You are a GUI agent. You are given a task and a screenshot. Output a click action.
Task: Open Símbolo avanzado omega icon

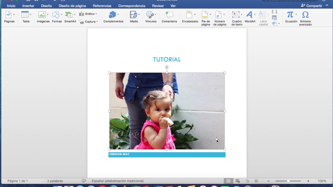(x=305, y=15)
